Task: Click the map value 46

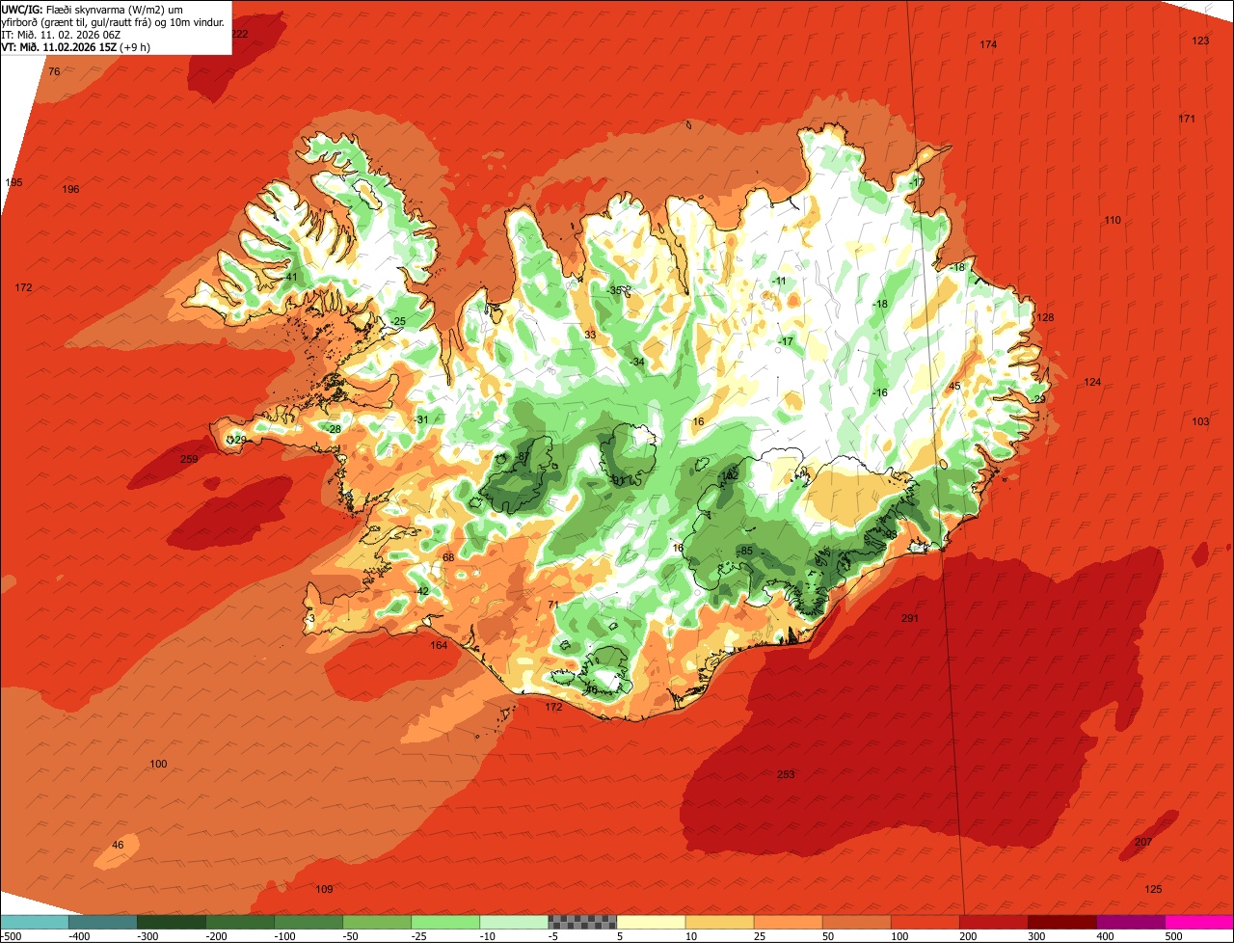Action: point(118,845)
